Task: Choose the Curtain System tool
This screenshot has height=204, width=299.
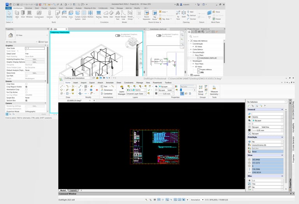Action: 77,15
